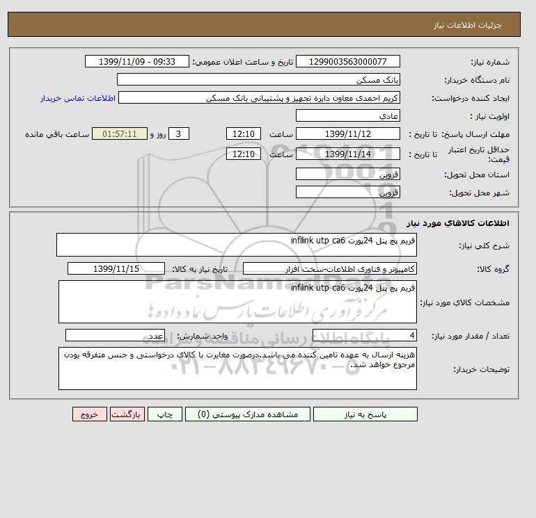This screenshot has height=518, width=536.
Task: Click the پاسخ به نیاز button
Action: [x=365, y=414]
